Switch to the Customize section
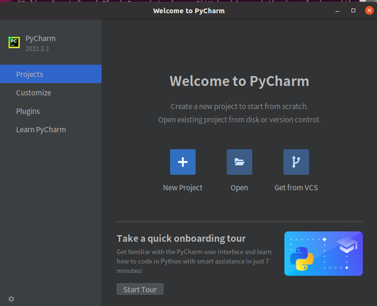The image size is (377, 306). tap(34, 93)
